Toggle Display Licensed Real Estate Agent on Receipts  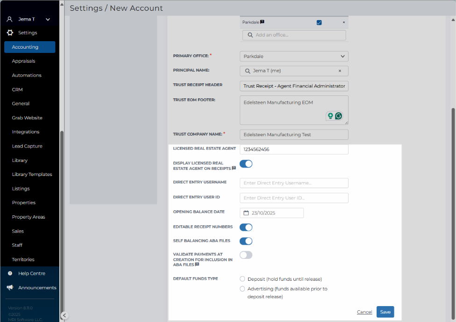(246, 164)
